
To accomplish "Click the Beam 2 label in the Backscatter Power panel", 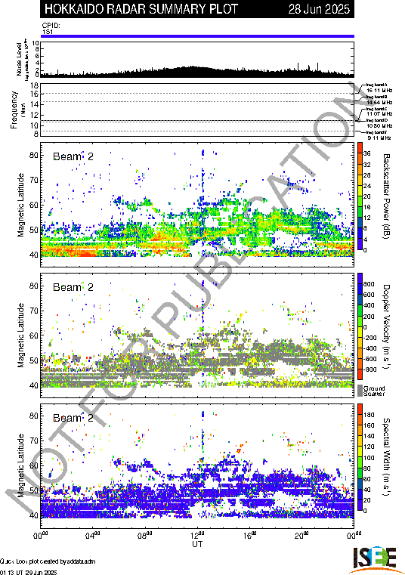I will pyautogui.click(x=73, y=156).
